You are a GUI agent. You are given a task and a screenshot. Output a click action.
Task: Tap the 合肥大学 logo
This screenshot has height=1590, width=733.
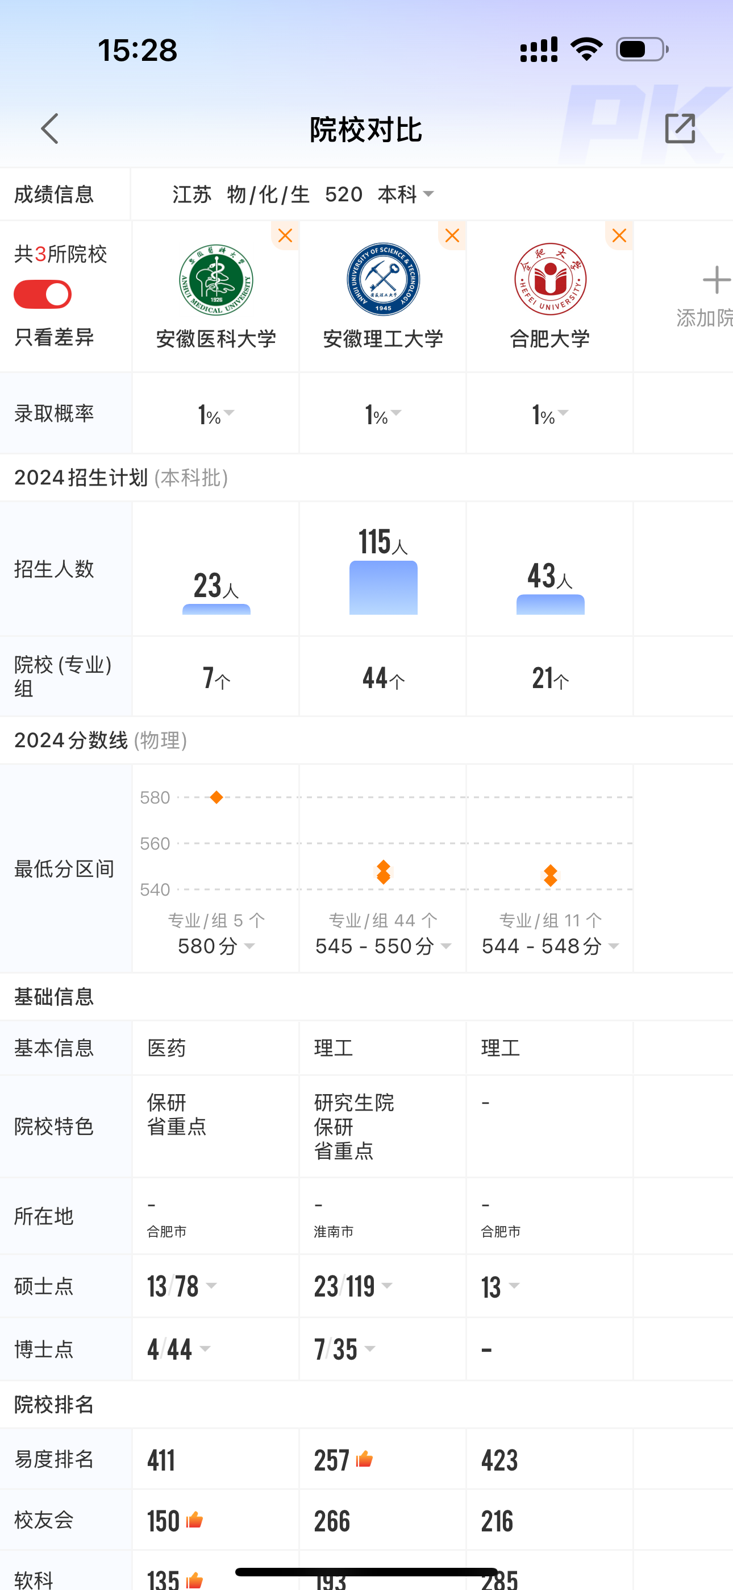coord(551,280)
